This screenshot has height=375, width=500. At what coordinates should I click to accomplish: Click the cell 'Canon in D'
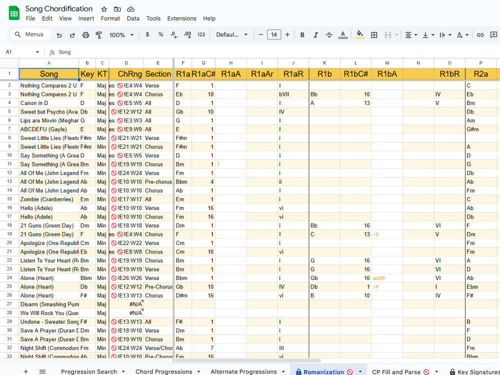[49, 103]
